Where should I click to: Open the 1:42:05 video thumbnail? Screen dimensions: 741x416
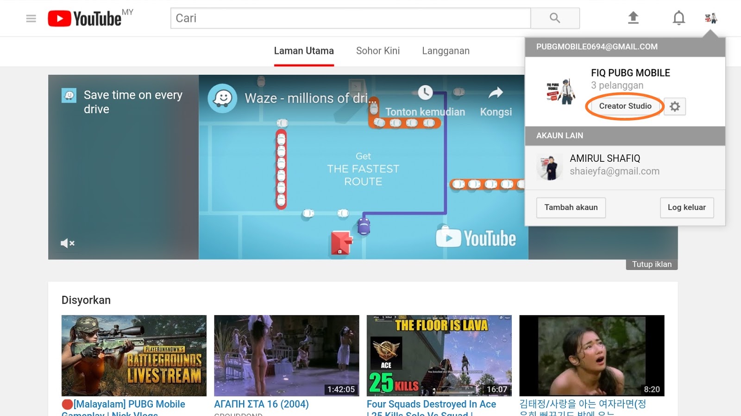pyautogui.click(x=287, y=355)
